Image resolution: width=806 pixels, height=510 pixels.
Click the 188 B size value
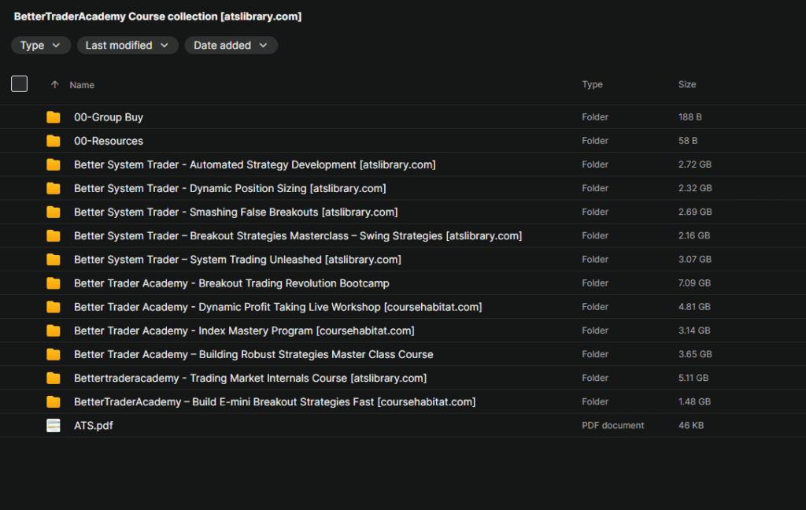[690, 116]
